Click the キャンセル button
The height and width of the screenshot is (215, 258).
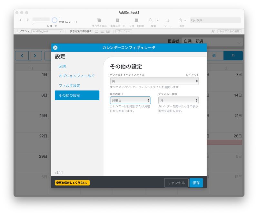(176, 183)
